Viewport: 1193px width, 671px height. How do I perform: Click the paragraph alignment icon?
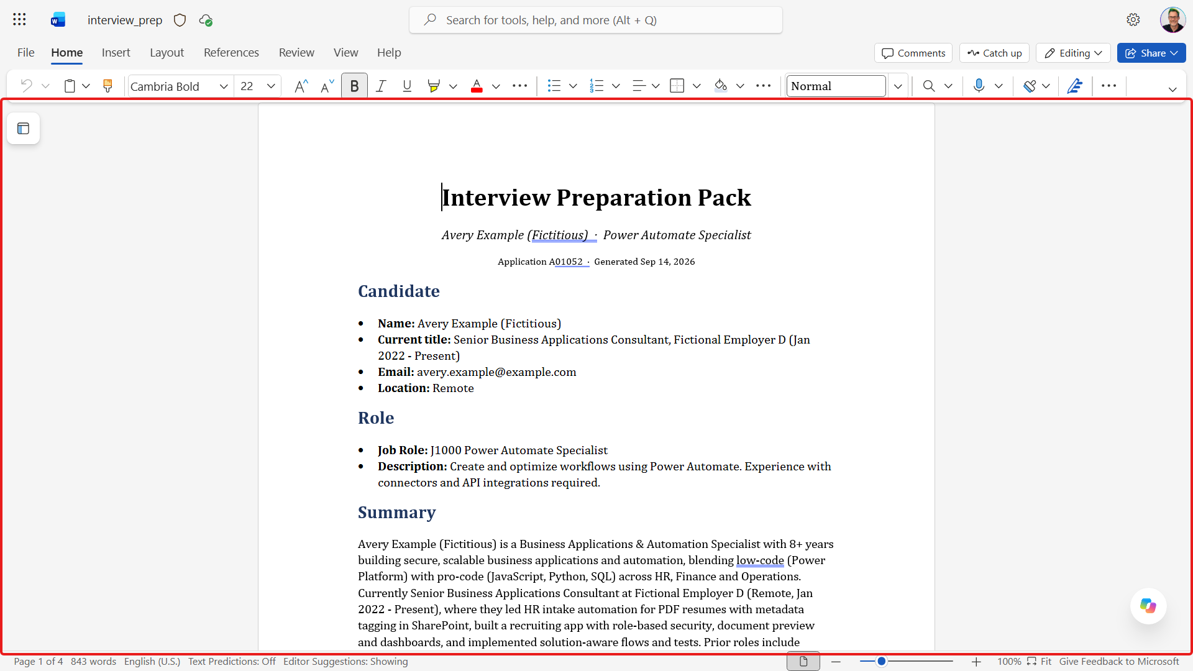pyautogui.click(x=639, y=86)
